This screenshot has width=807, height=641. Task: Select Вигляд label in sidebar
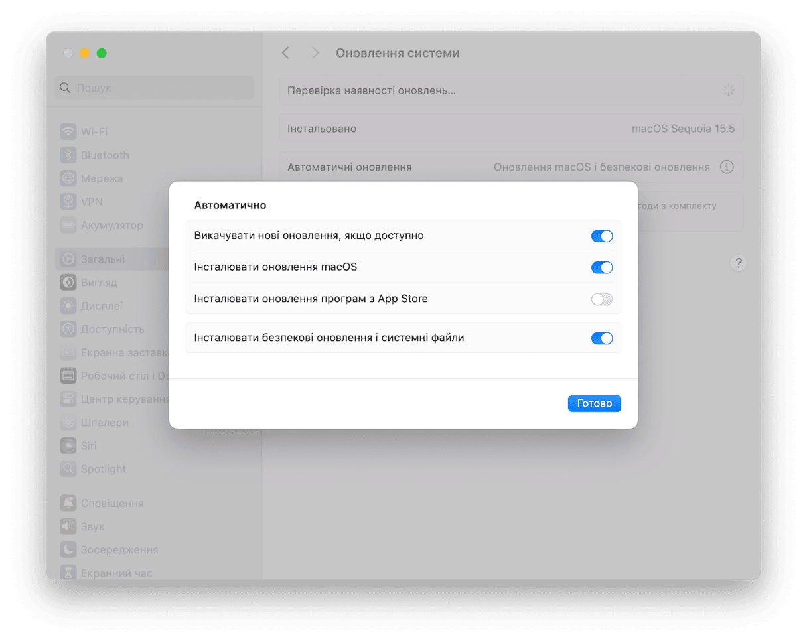tap(99, 283)
